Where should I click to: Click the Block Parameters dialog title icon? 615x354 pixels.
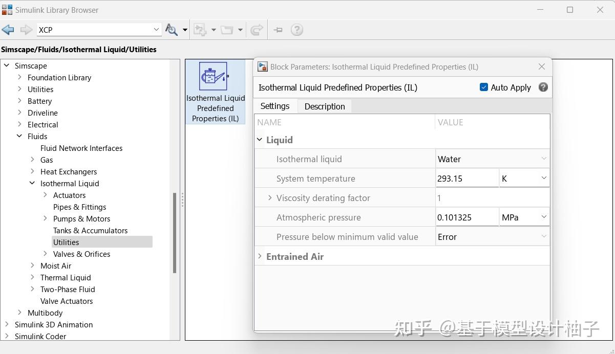(x=262, y=67)
